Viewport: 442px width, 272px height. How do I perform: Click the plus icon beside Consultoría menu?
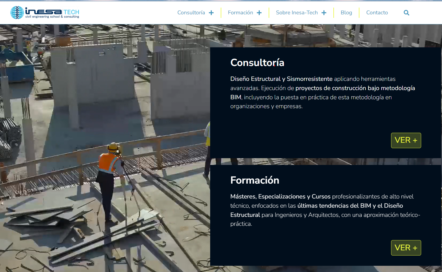pyautogui.click(x=211, y=13)
